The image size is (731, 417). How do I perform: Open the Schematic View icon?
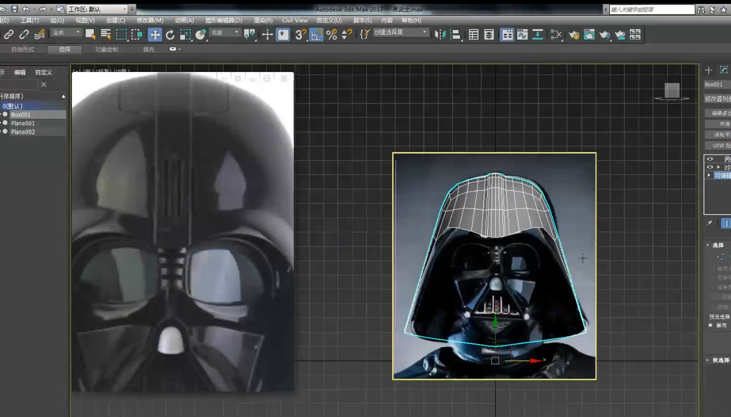(537, 34)
